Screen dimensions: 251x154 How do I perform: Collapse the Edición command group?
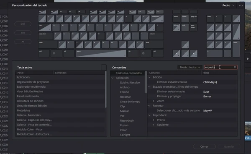pyautogui.click(x=149, y=77)
